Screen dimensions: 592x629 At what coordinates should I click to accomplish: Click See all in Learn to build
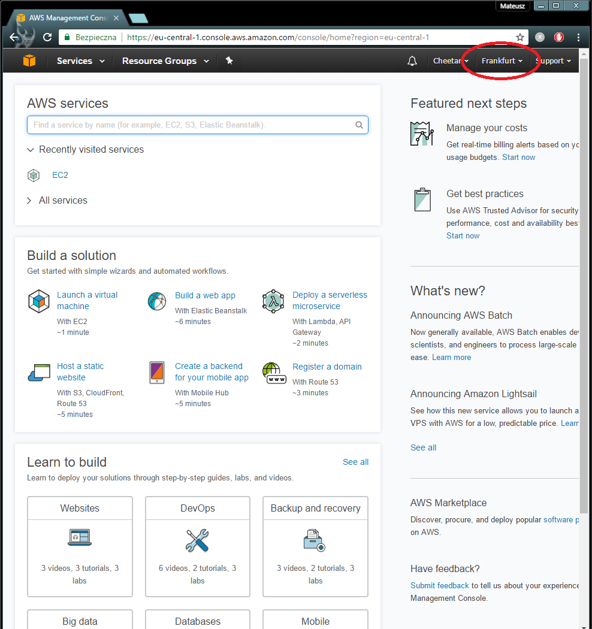(x=355, y=462)
